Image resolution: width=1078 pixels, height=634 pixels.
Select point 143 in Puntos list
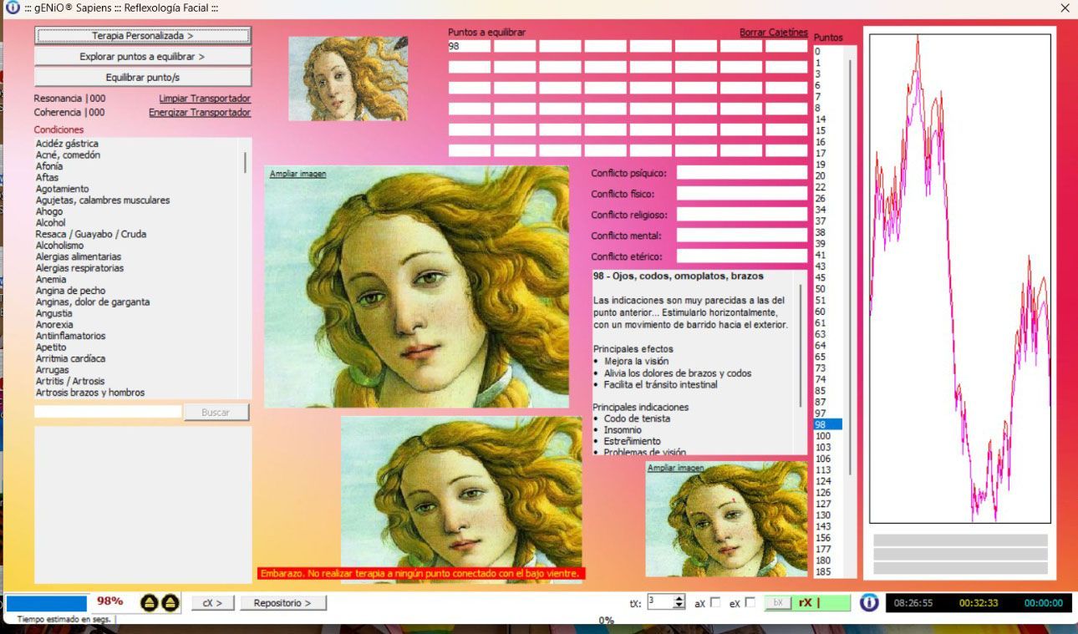pos(823,526)
